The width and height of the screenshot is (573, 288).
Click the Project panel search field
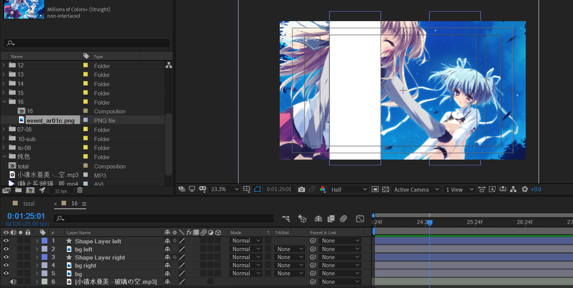[87, 43]
